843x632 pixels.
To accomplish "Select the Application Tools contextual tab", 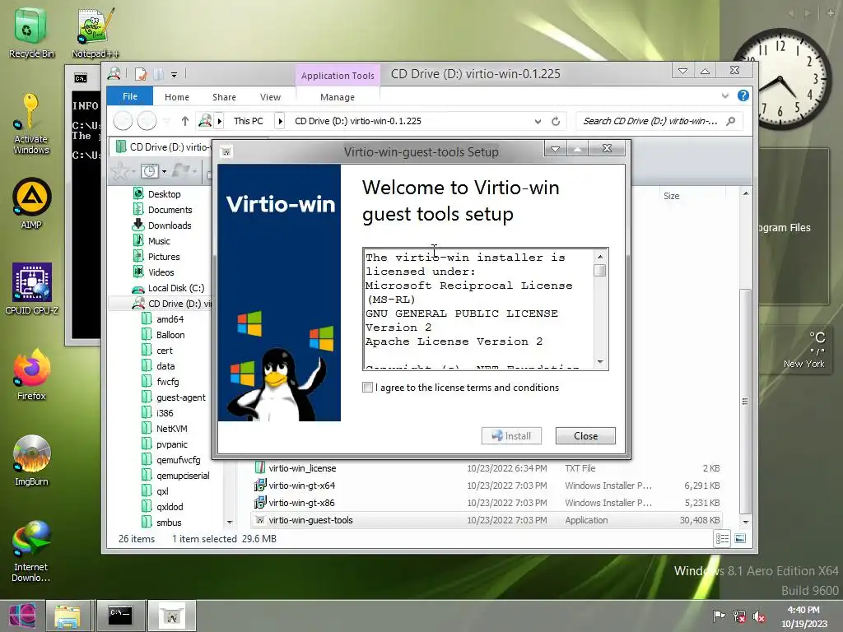I will point(338,76).
